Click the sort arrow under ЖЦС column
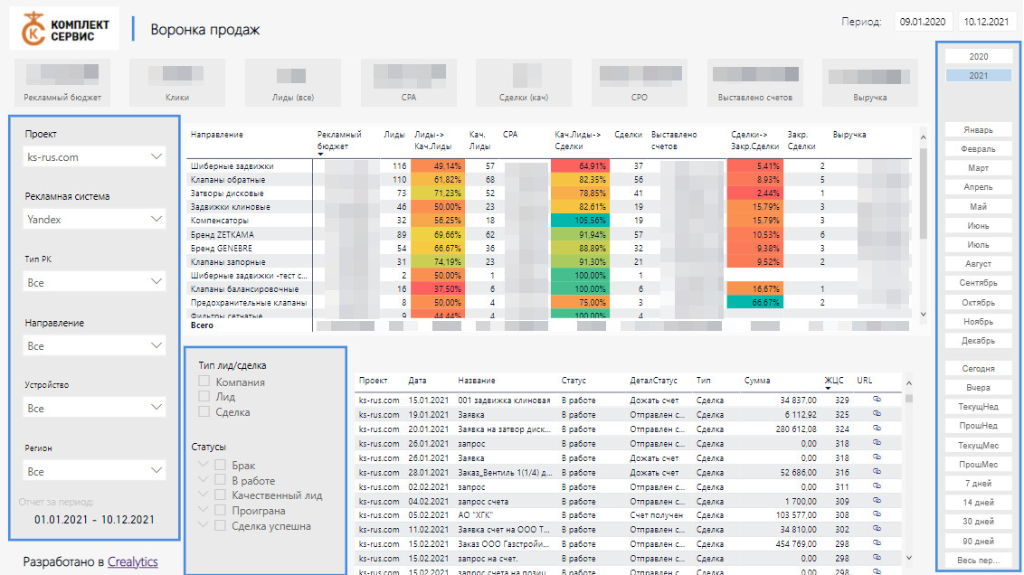Viewport: 1024px width, 575px height. 828,390
